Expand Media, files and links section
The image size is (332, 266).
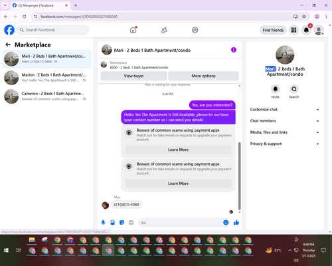285,132
